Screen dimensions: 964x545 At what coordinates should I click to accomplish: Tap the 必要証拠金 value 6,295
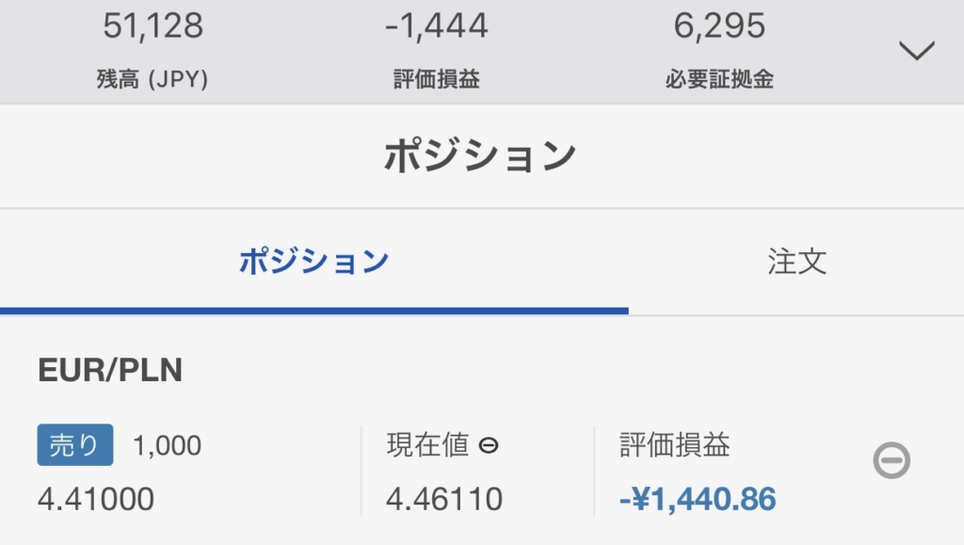pyautogui.click(x=719, y=25)
